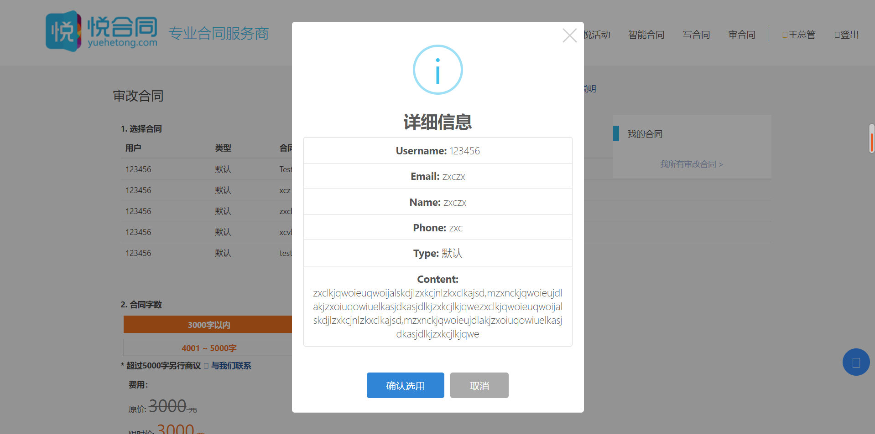Click the Username value 123456
Image resolution: width=875 pixels, height=434 pixels.
pyautogui.click(x=465, y=151)
